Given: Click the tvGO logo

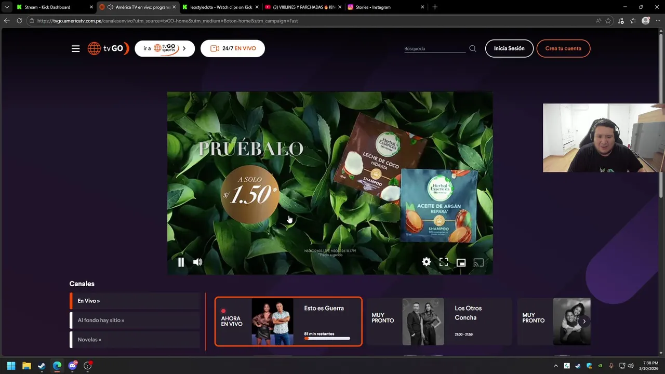Looking at the screenshot, I should [108, 48].
